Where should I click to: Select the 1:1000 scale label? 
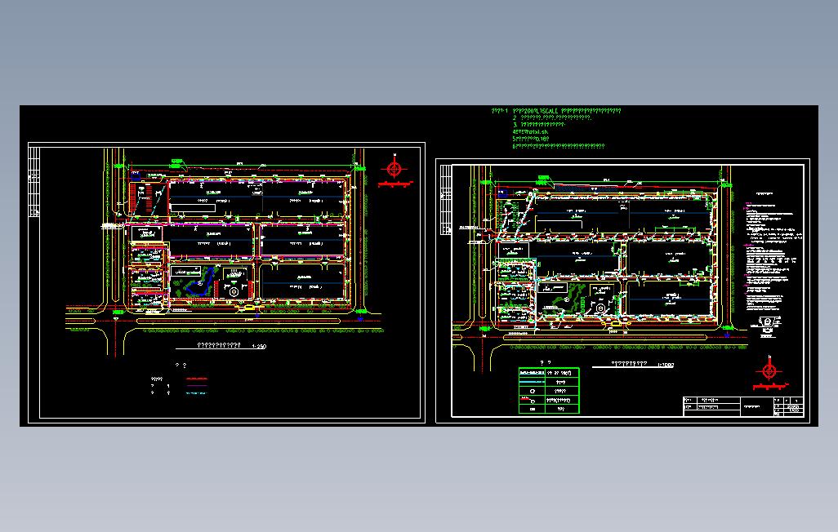coord(666,365)
